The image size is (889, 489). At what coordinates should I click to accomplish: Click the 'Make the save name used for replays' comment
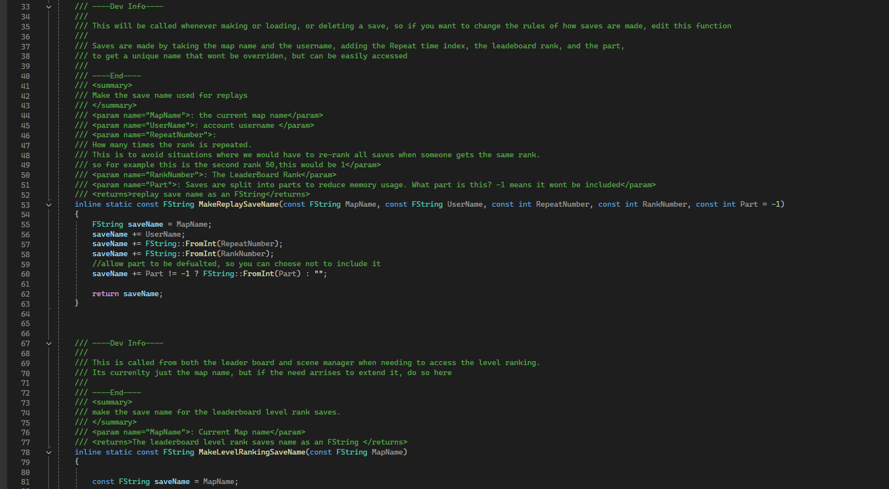click(170, 96)
